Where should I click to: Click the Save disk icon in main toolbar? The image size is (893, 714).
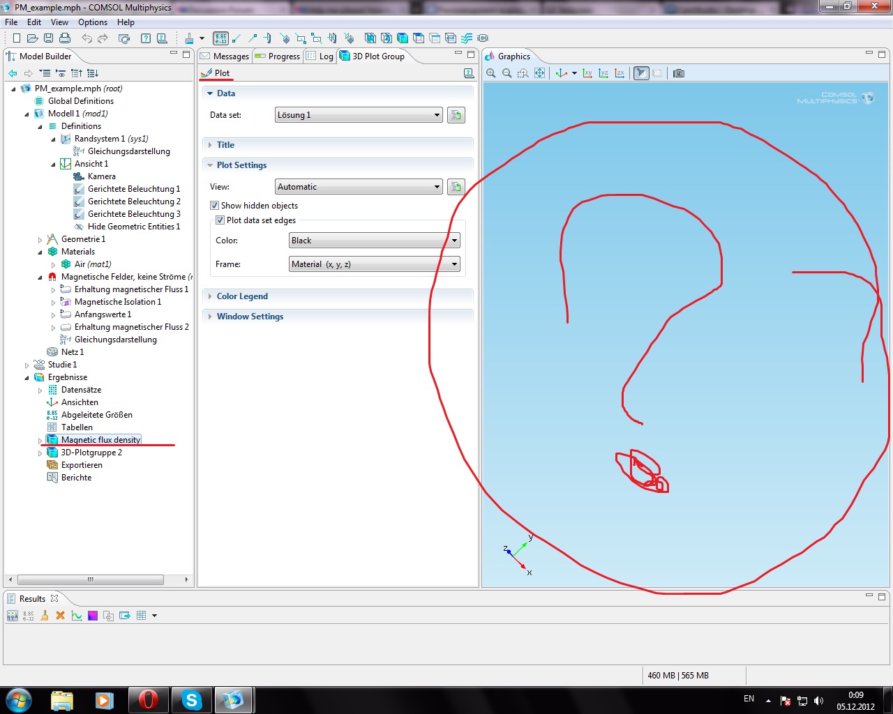click(48, 38)
